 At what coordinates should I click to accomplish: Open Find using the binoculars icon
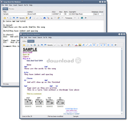tap(45, 18)
